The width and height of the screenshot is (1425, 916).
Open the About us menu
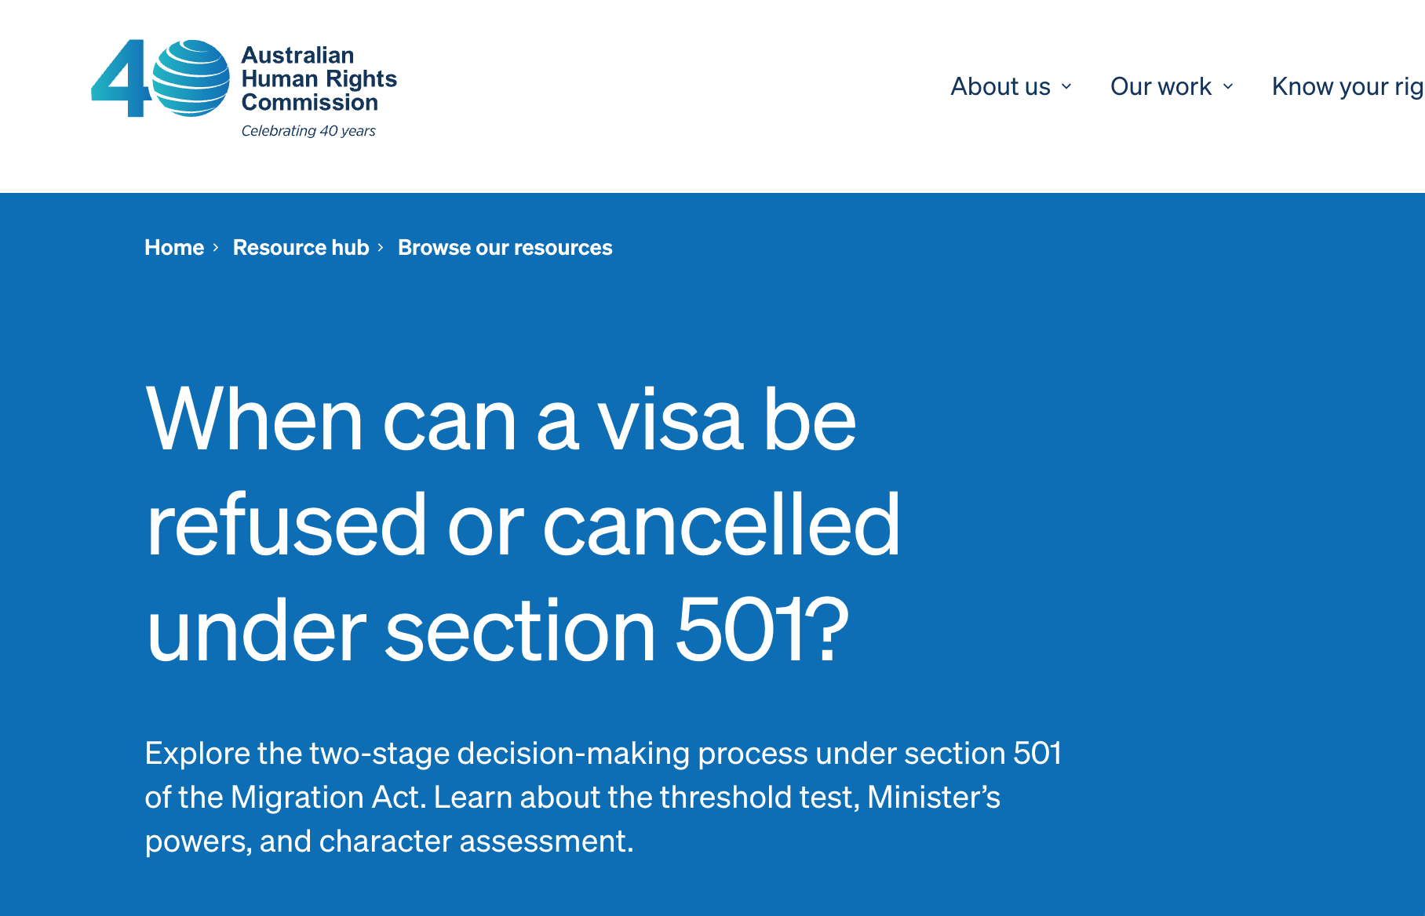tap(1000, 86)
